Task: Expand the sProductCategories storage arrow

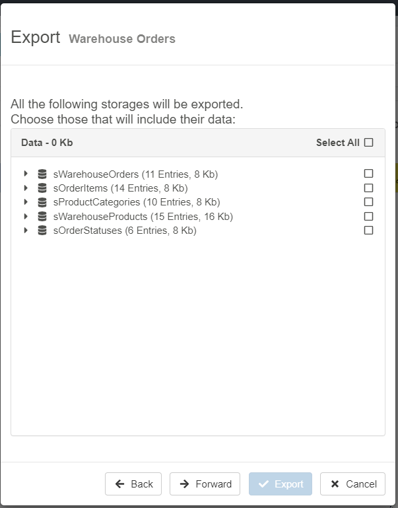Action: tap(26, 202)
